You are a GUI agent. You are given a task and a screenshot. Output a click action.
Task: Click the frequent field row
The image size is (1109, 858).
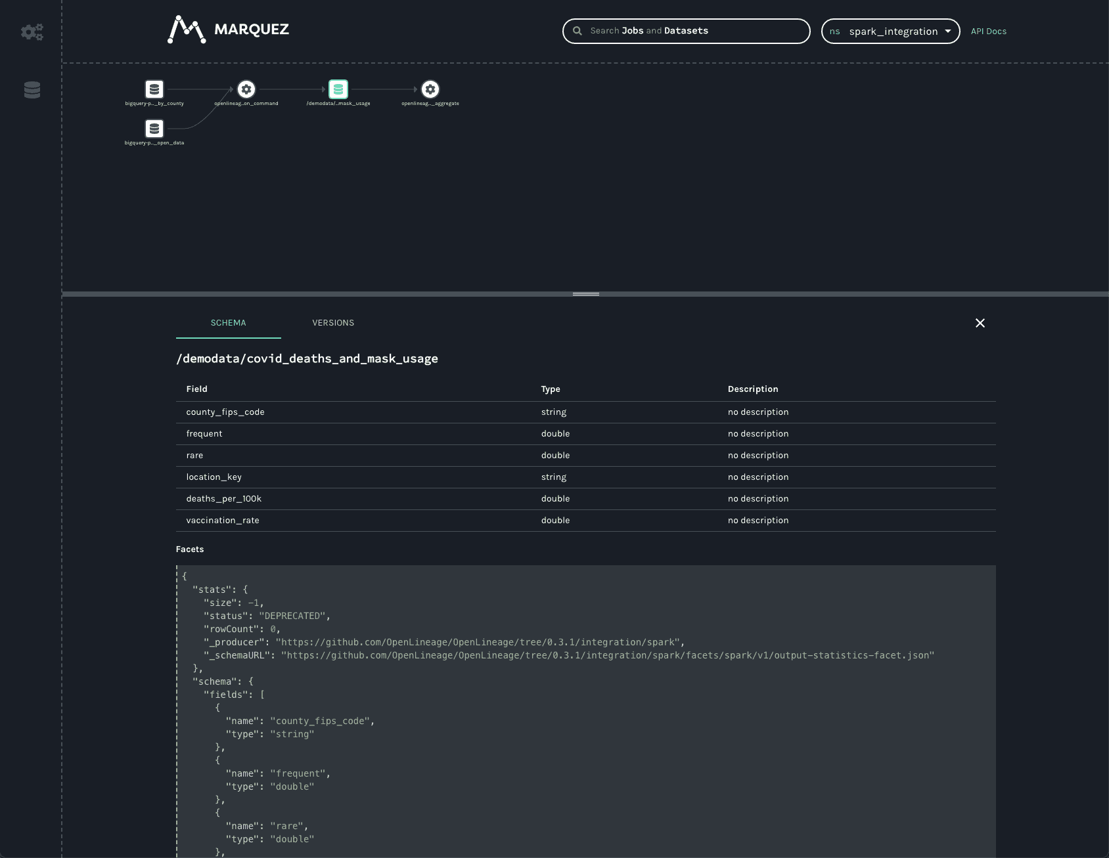point(586,434)
